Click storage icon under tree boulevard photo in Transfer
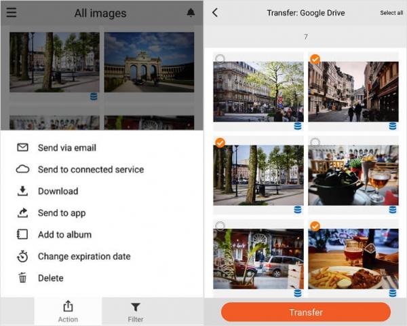Image resolution: width=407 pixels, height=326 pixels. coord(298,210)
